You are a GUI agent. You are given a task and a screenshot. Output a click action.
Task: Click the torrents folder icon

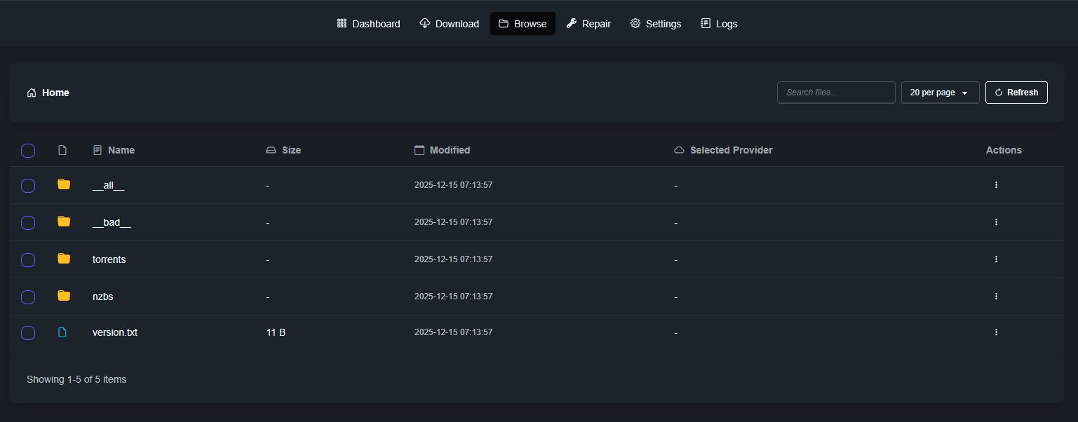[x=64, y=259]
